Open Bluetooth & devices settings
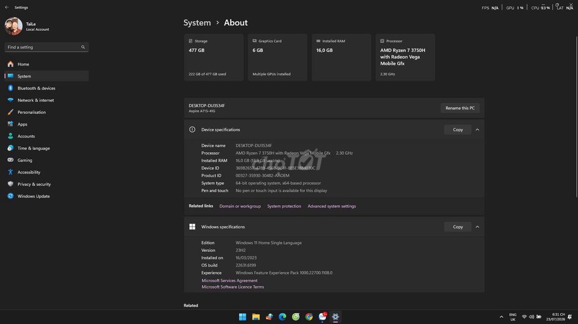Image resolution: width=578 pixels, height=324 pixels. click(46, 88)
